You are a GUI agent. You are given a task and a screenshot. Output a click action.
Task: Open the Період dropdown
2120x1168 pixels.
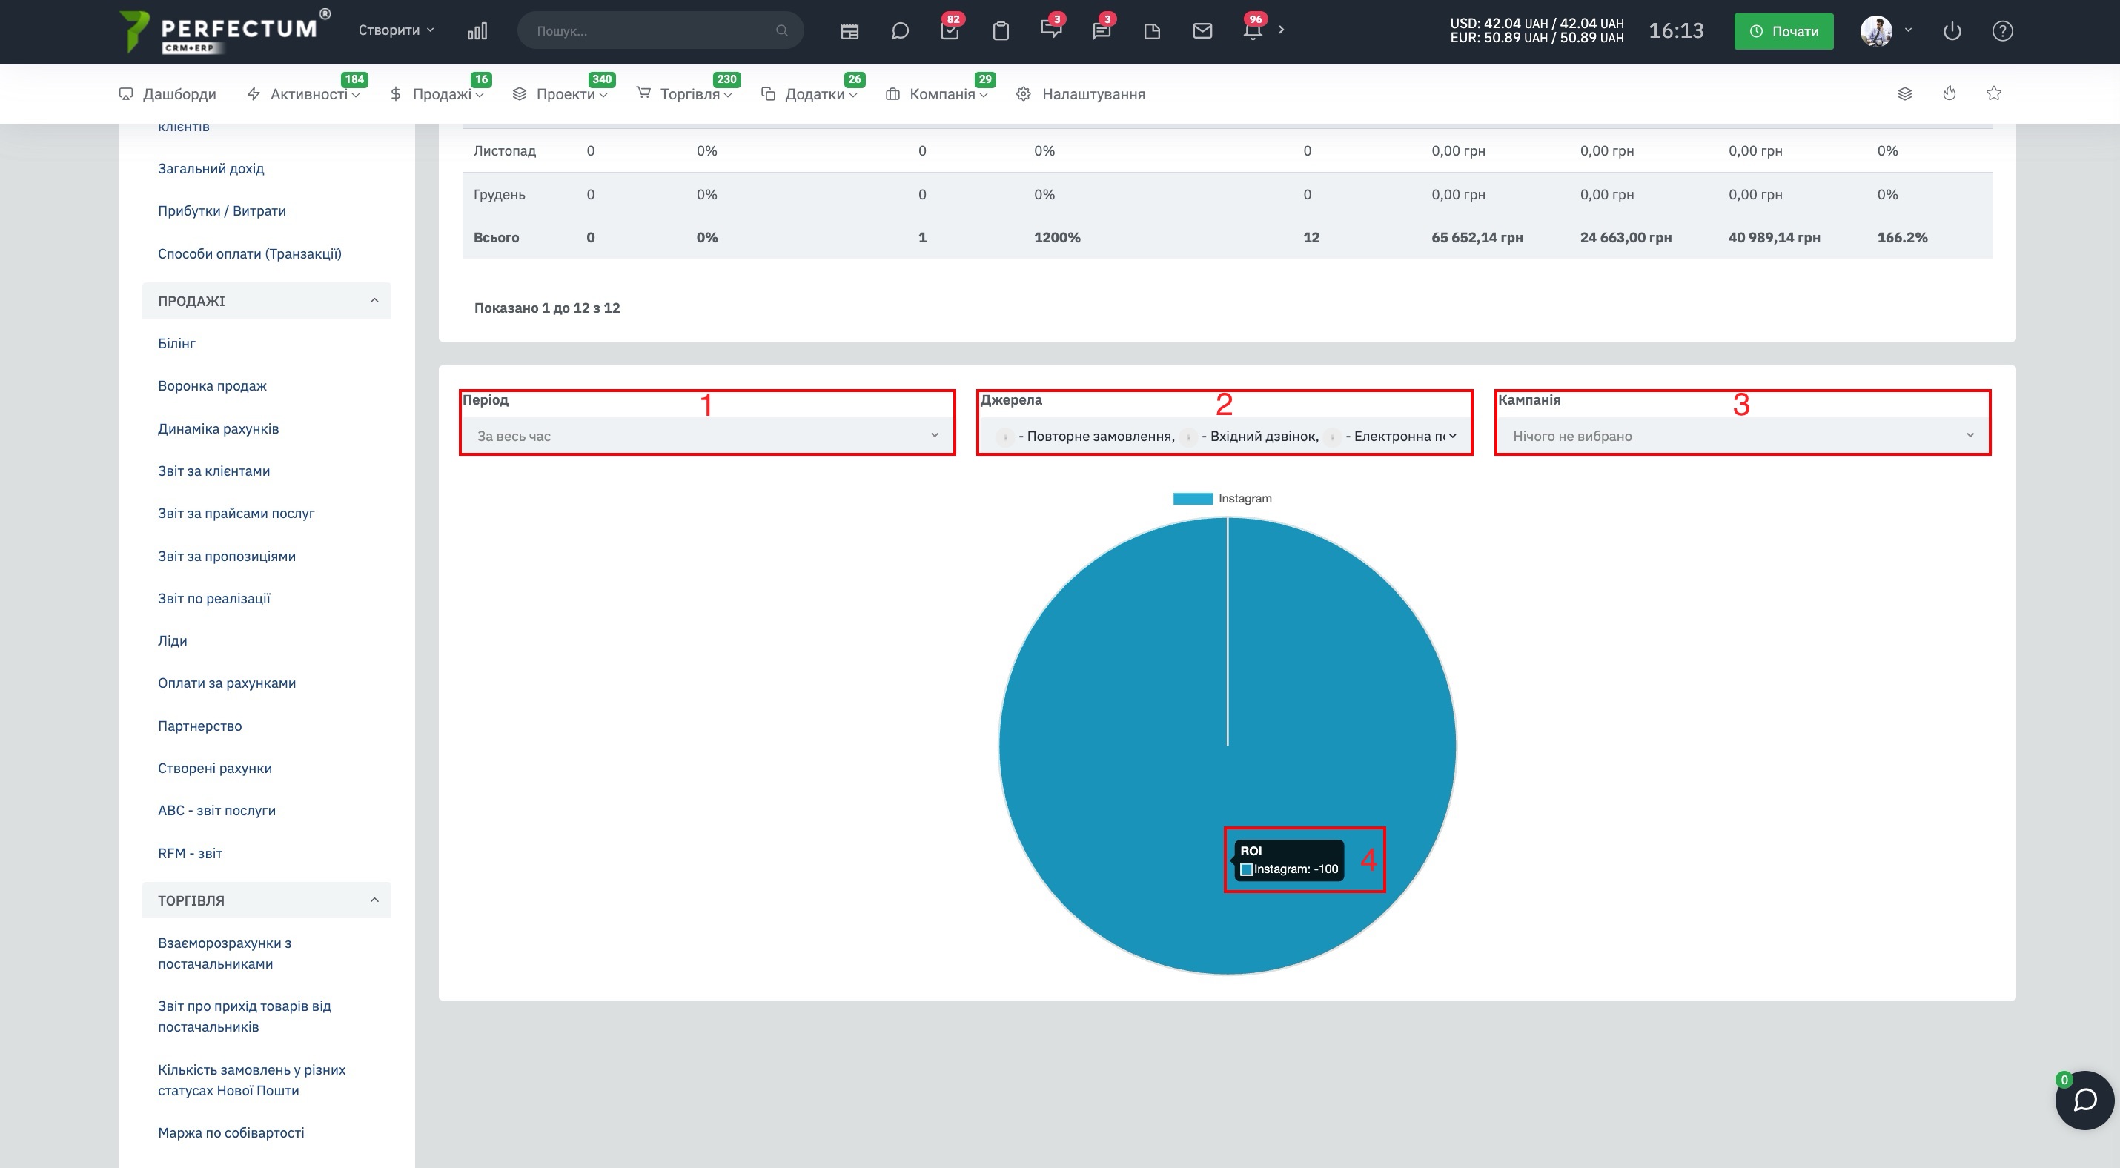(x=708, y=436)
